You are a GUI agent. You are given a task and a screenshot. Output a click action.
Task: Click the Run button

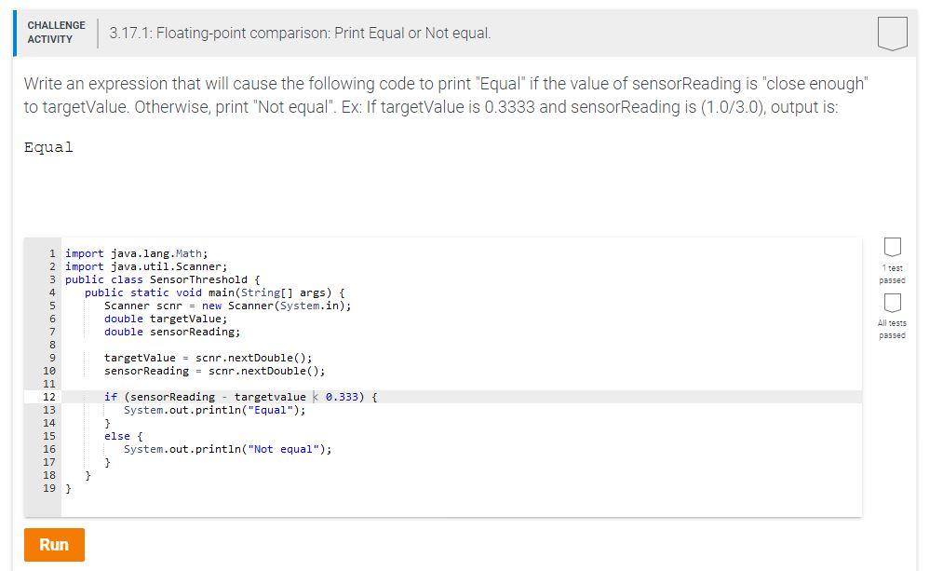click(x=53, y=545)
